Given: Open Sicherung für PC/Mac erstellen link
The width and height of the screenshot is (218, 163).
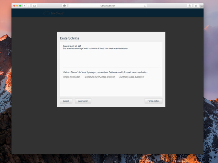Looking at the screenshot, I should click(x=100, y=77).
